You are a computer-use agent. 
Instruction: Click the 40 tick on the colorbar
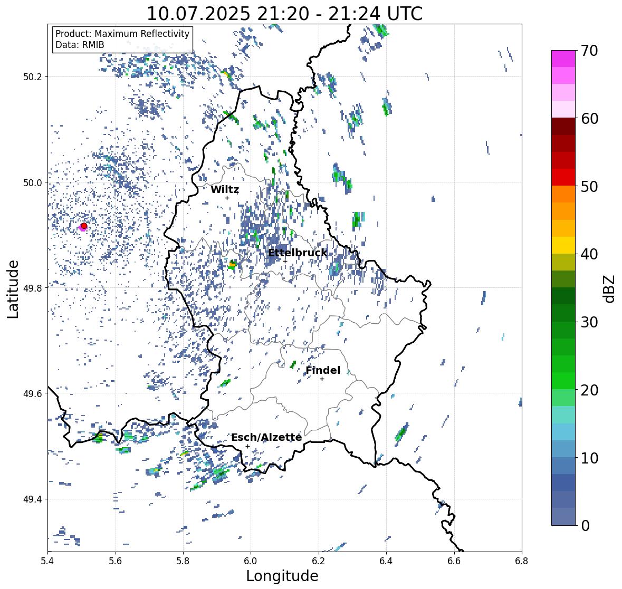[589, 254]
